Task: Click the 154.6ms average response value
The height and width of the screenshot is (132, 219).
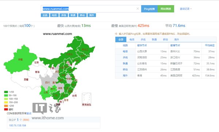Action: pos(210,75)
